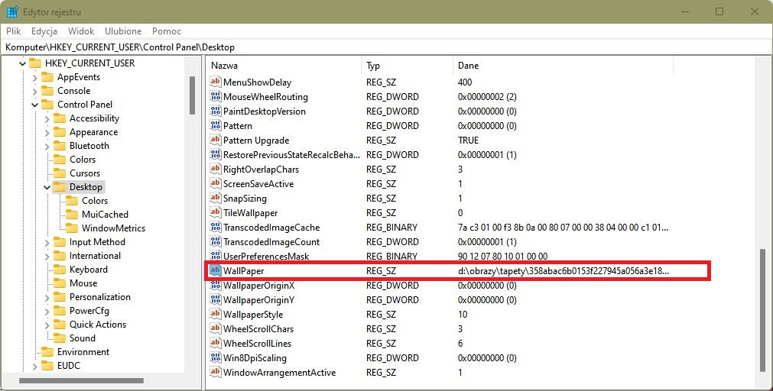Click the MouseWheelRouting DWORD icon
Screen dimensions: 773x391
point(216,96)
